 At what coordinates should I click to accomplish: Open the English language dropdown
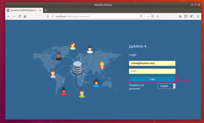(x=166, y=86)
